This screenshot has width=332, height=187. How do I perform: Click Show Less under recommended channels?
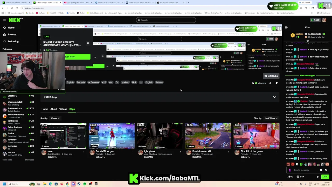click(29, 160)
